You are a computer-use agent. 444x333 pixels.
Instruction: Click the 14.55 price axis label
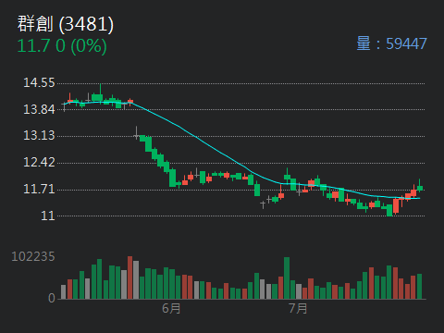39,83
